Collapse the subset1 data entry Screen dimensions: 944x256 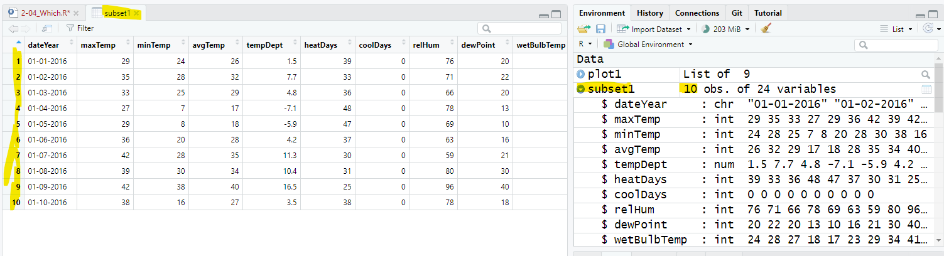(581, 90)
